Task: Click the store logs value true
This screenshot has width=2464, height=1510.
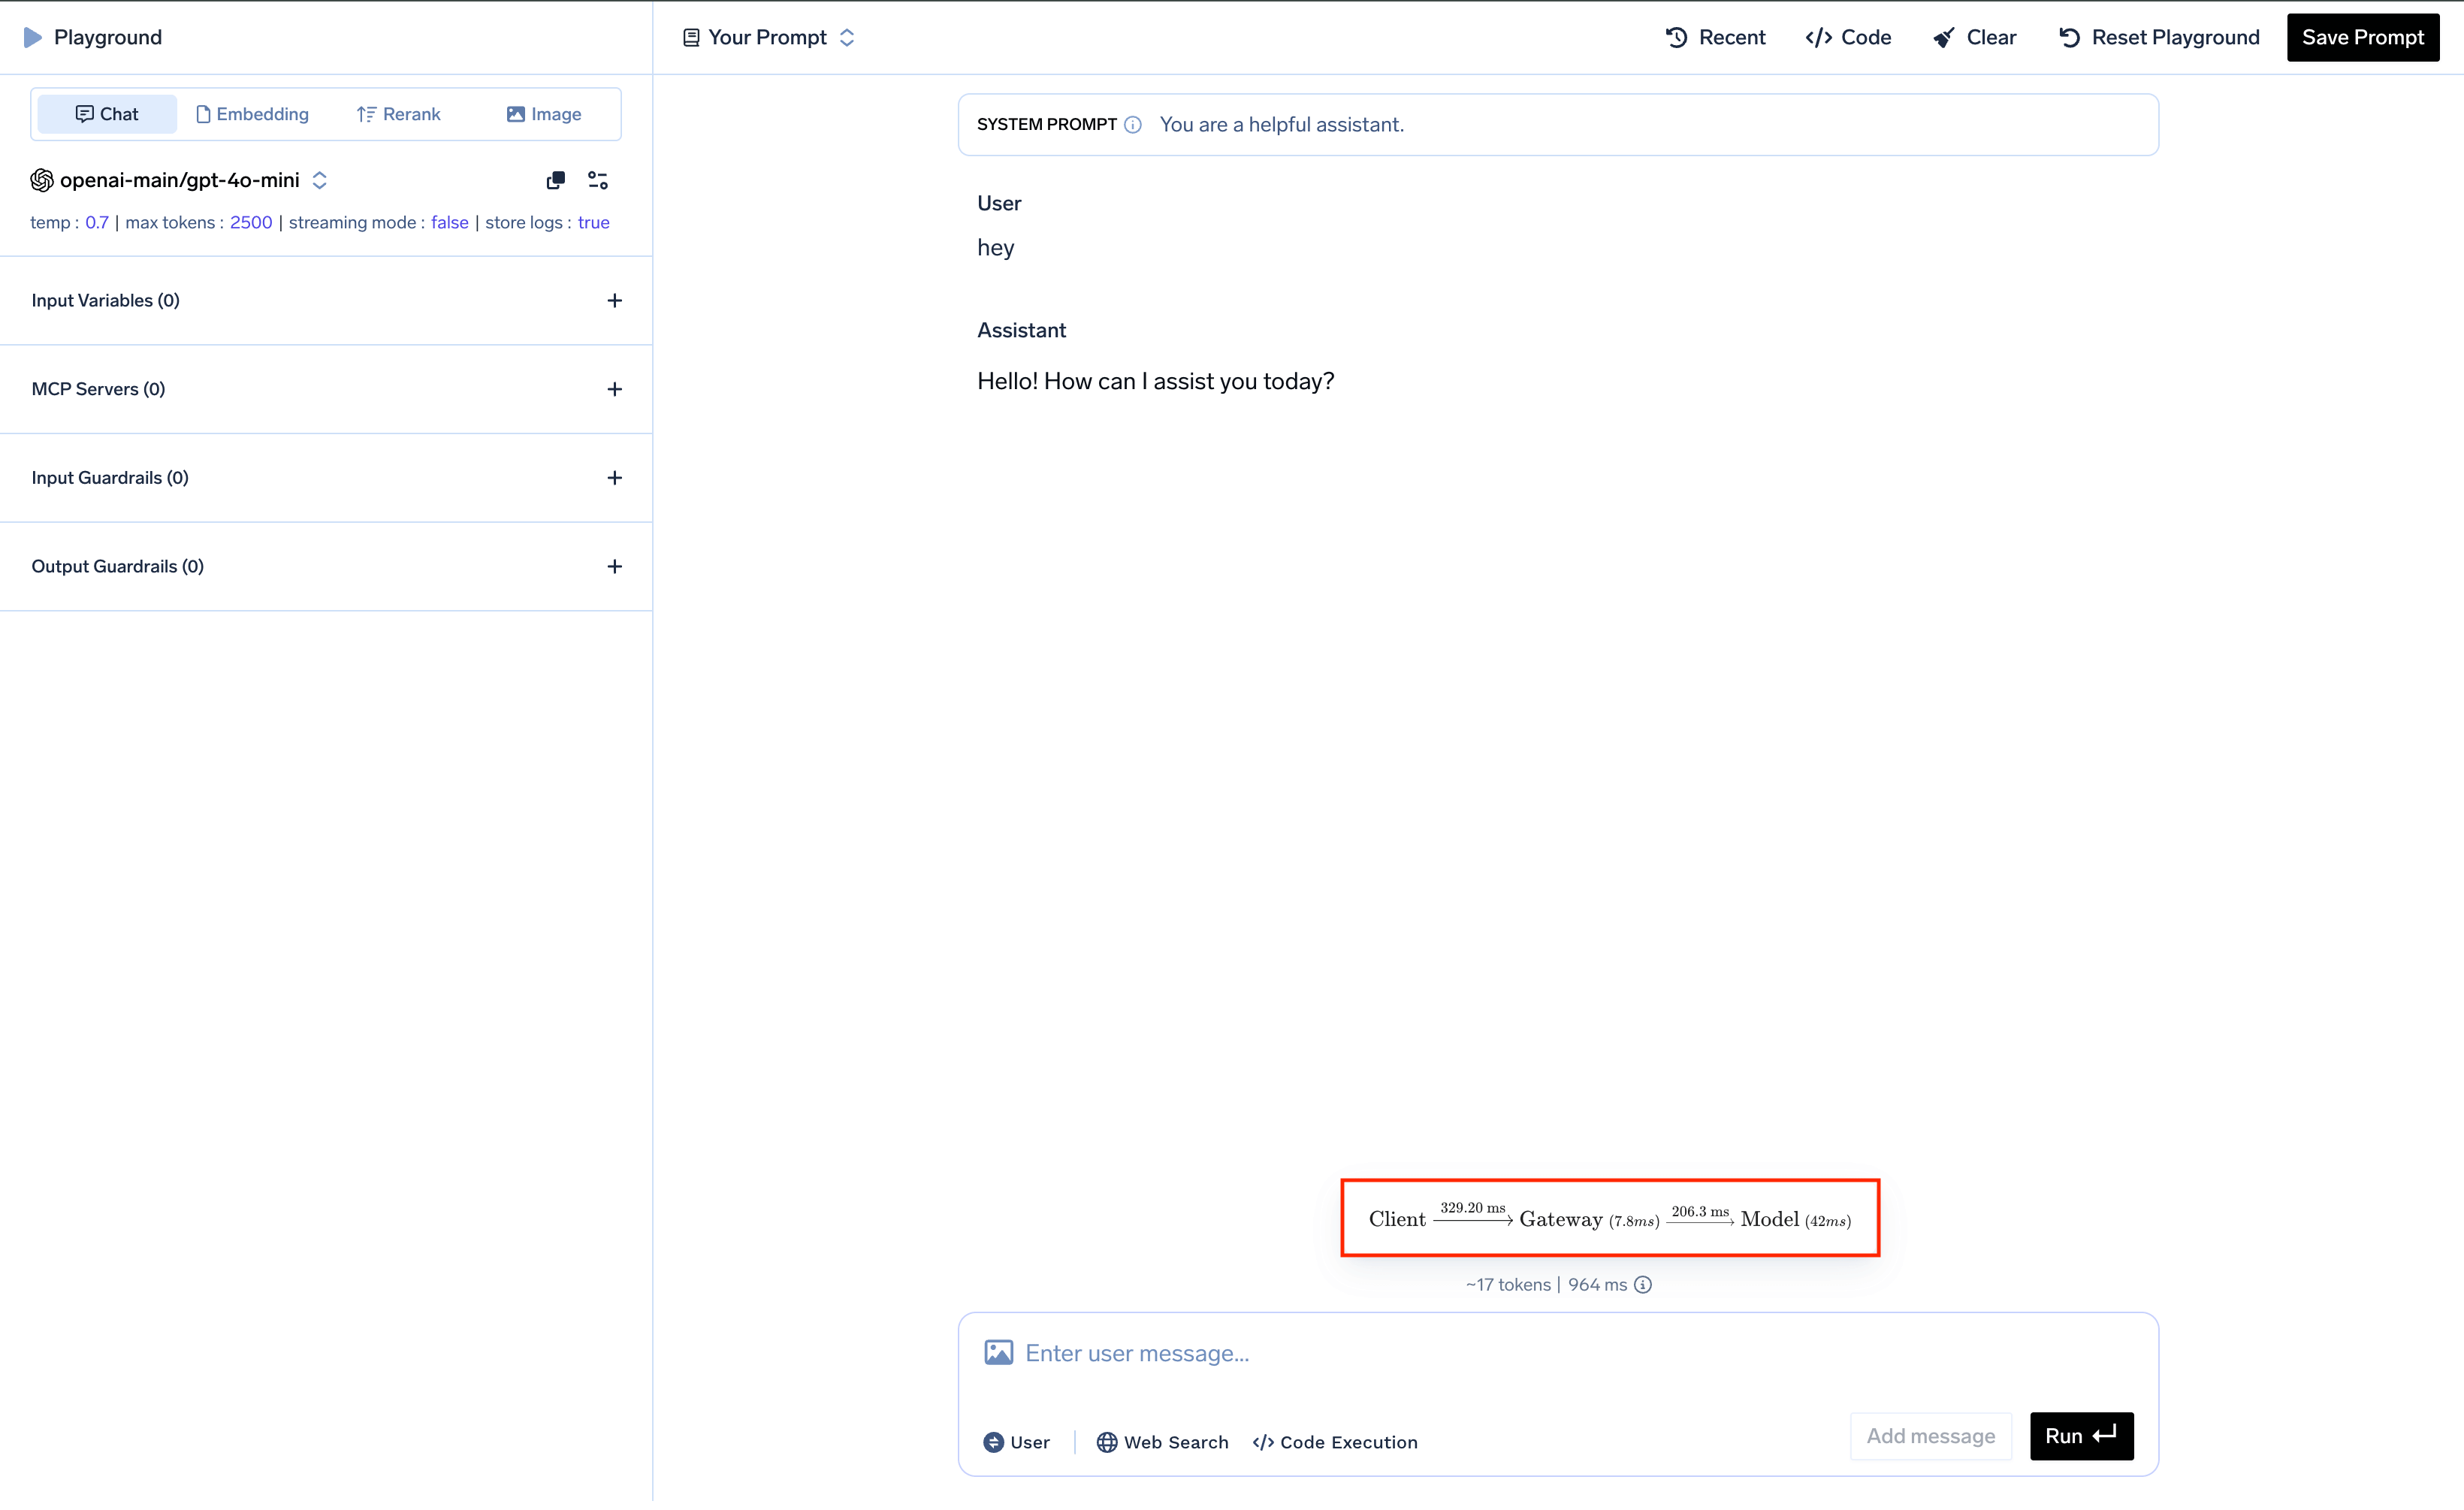Action: click(594, 222)
